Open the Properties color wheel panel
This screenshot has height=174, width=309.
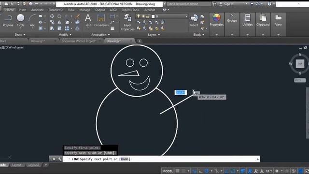click(216, 20)
